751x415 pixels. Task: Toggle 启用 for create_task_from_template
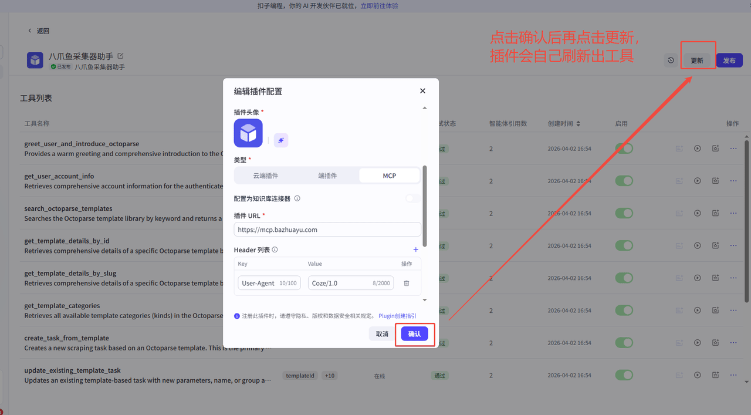click(x=624, y=343)
